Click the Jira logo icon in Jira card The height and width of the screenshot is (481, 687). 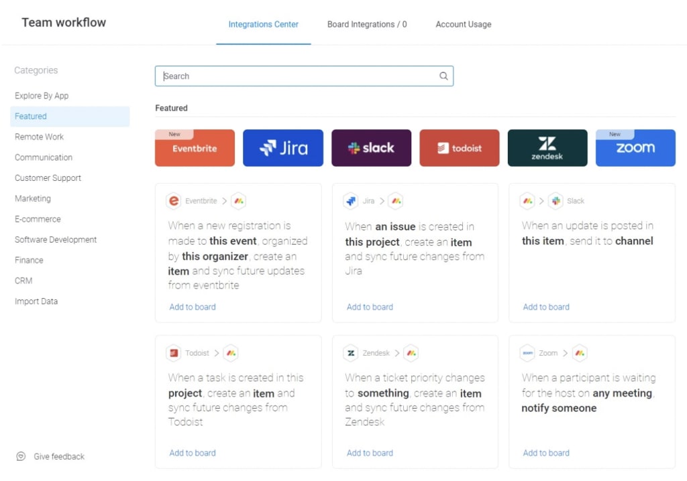click(x=351, y=201)
